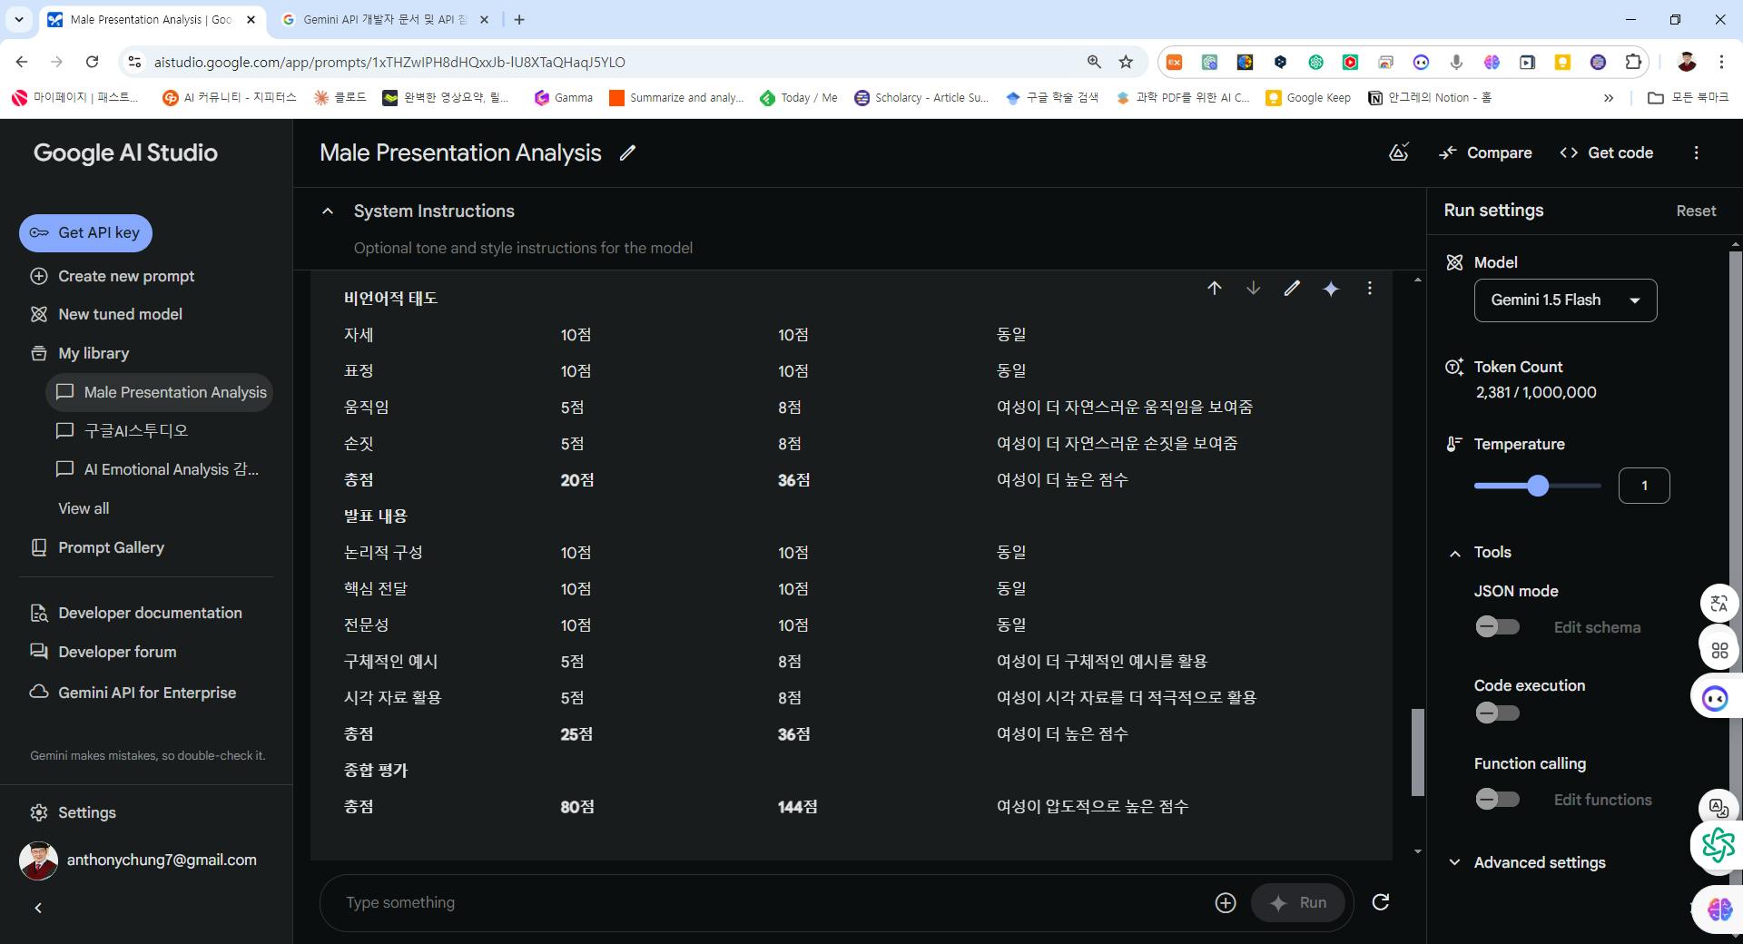Screen dimensions: 1743x944
Task: Bookmark this page with star icon
Action: [x=1126, y=62]
